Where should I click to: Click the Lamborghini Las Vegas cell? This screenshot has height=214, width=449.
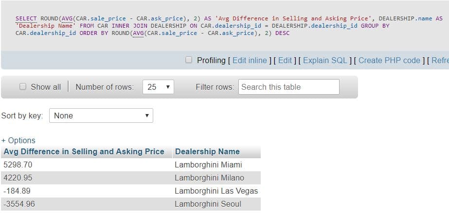coord(216,191)
